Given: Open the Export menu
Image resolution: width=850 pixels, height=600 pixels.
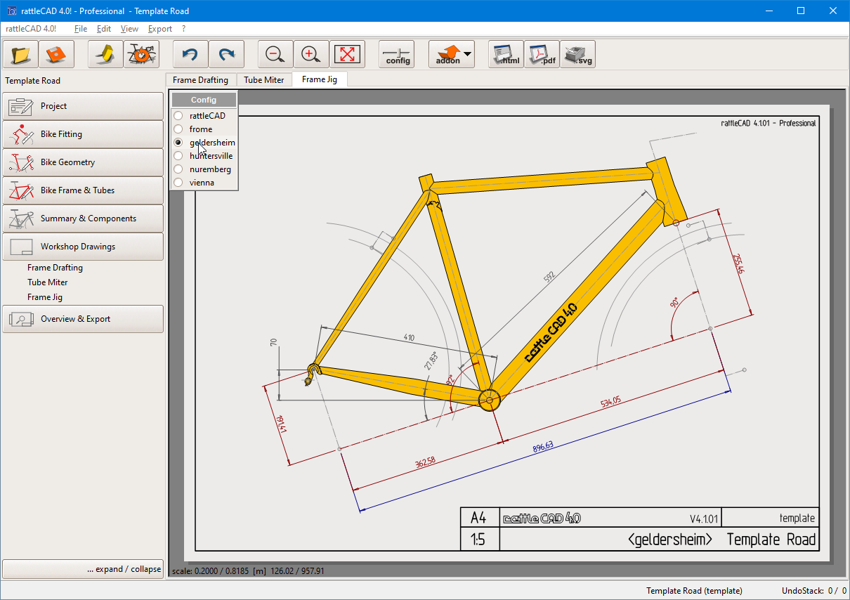Looking at the screenshot, I should [x=160, y=29].
